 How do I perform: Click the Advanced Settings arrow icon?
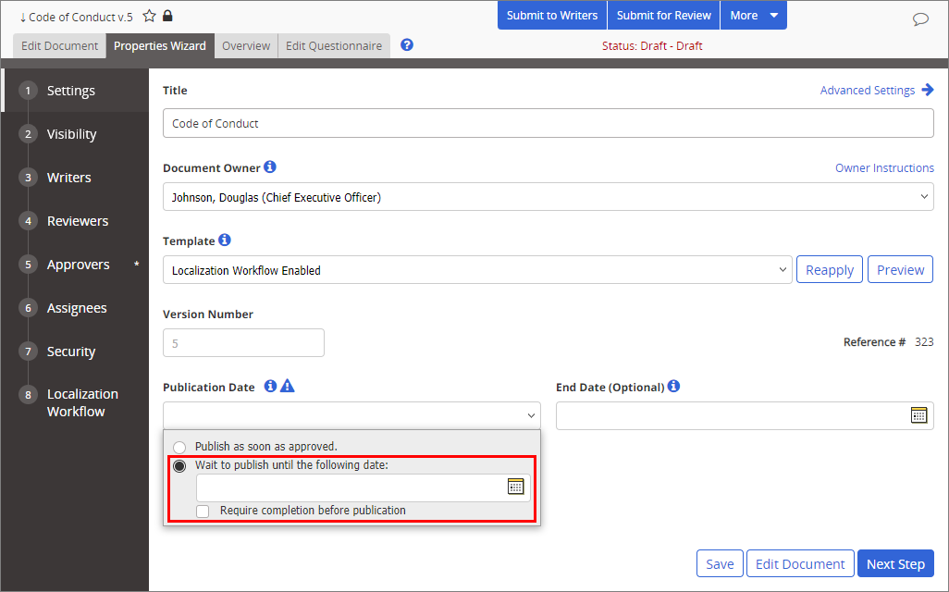click(927, 90)
